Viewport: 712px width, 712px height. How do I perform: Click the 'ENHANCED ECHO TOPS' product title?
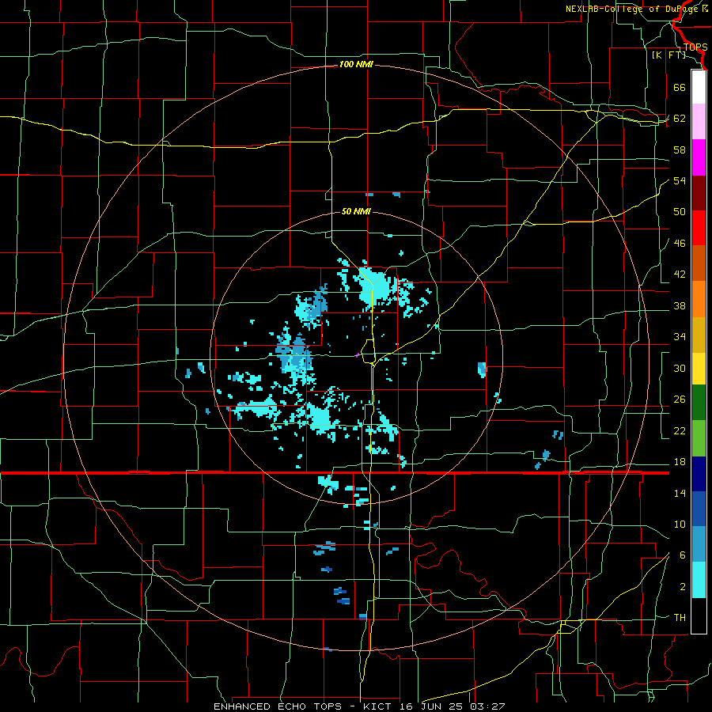tap(278, 706)
